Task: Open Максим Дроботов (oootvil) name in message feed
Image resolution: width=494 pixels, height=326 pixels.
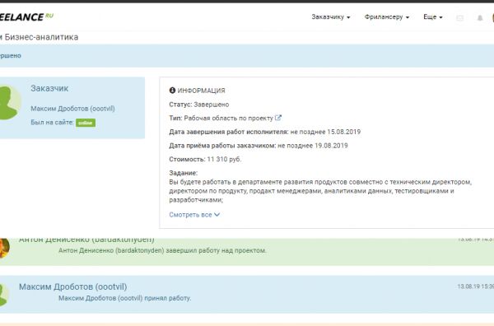Action: [x=73, y=287]
